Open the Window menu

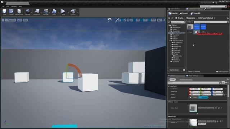click(x=14, y=6)
